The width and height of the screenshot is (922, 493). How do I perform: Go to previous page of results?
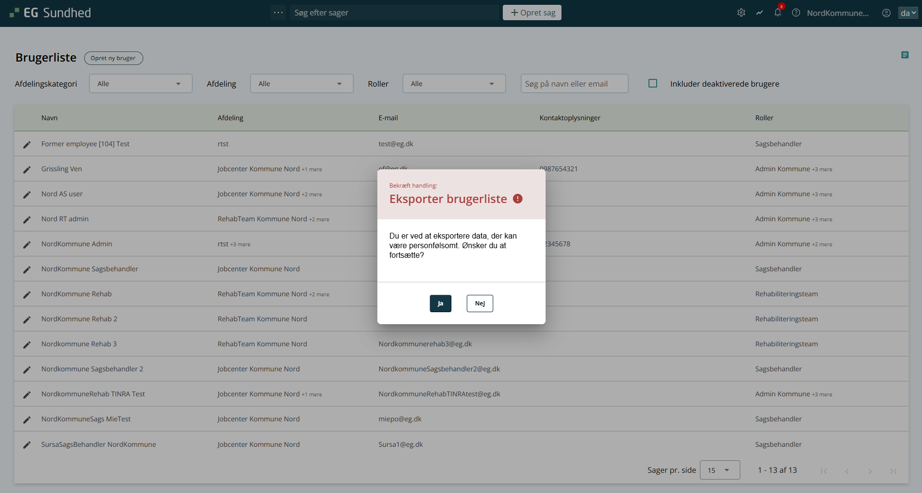[x=847, y=471]
